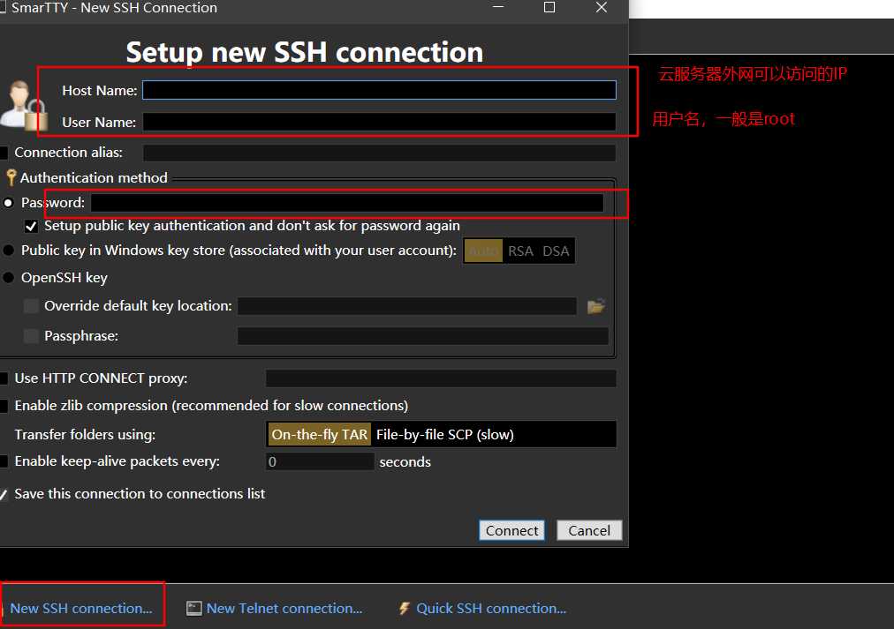Click the Cancel button

[x=589, y=530]
